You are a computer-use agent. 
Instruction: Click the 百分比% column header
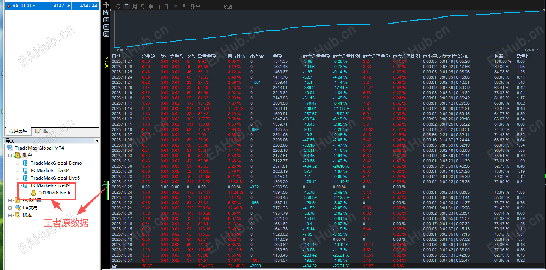point(236,56)
